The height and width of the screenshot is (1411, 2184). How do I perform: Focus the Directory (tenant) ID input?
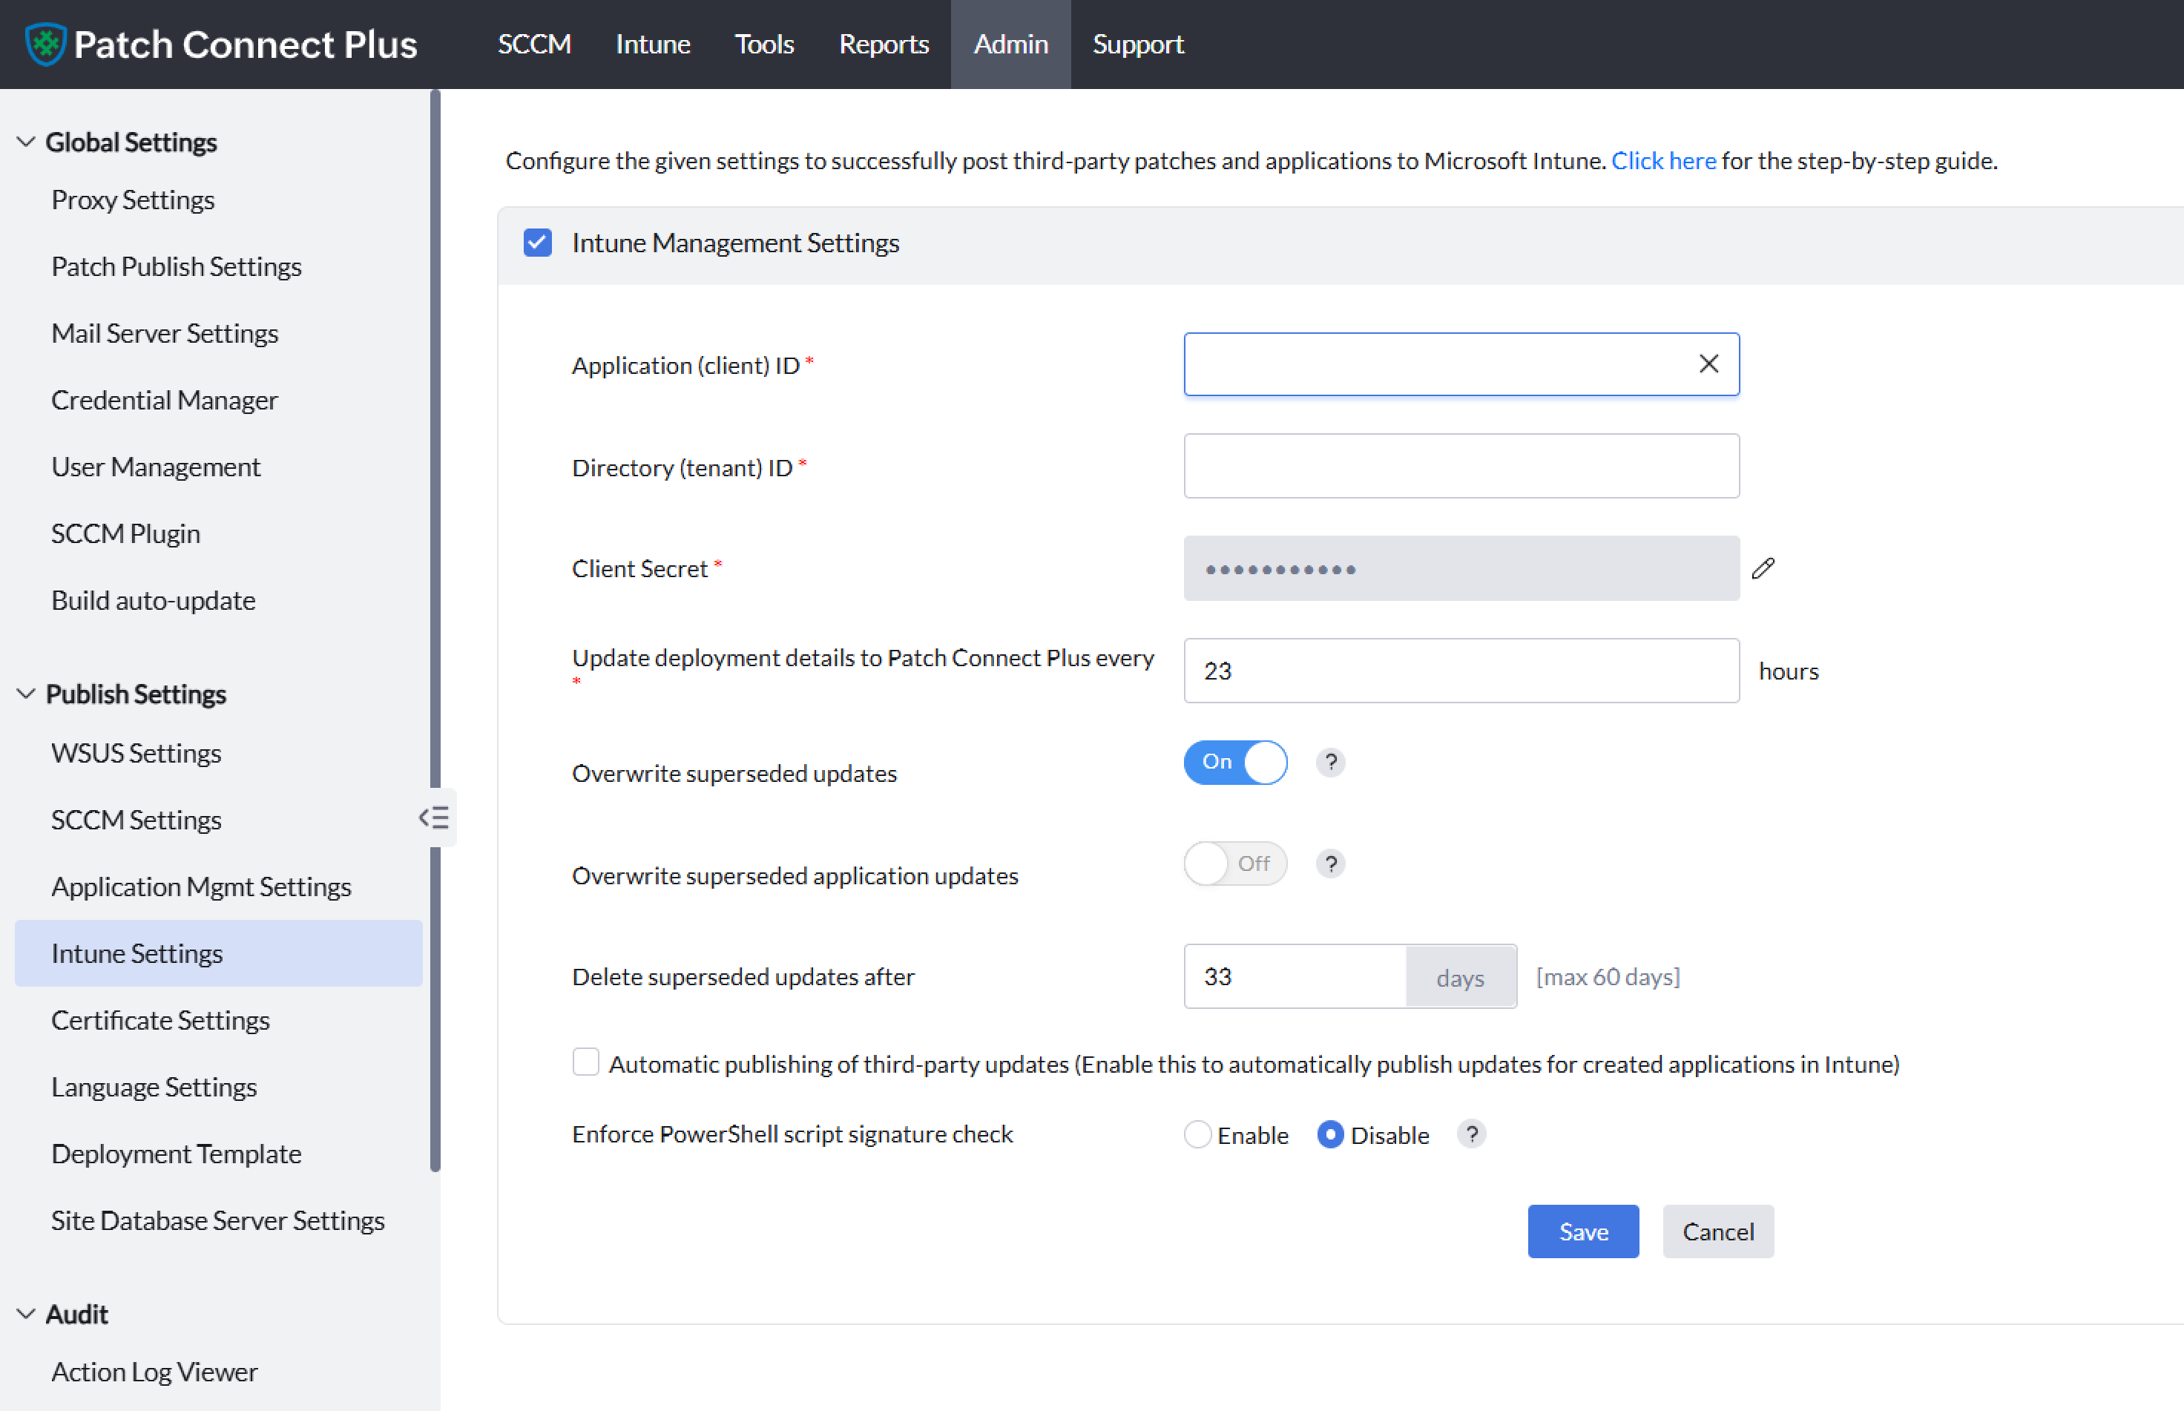[1461, 467]
